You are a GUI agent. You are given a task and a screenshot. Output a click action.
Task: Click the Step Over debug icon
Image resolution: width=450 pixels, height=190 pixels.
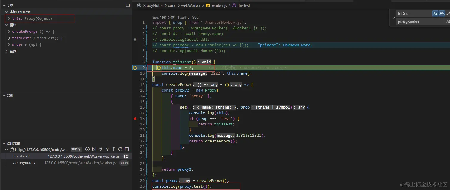click(x=101, y=150)
